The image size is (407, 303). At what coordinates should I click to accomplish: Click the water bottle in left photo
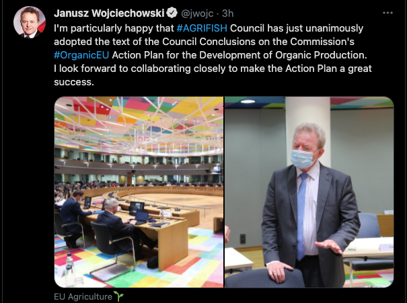[x=69, y=269]
